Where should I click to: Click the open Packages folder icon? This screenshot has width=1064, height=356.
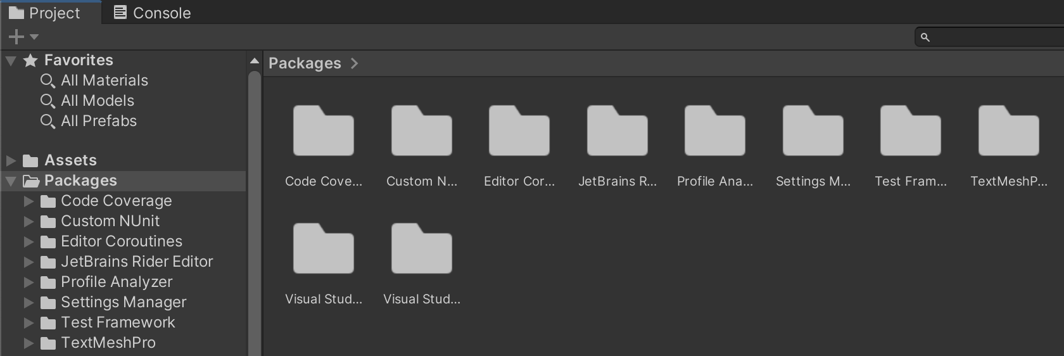(x=31, y=181)
